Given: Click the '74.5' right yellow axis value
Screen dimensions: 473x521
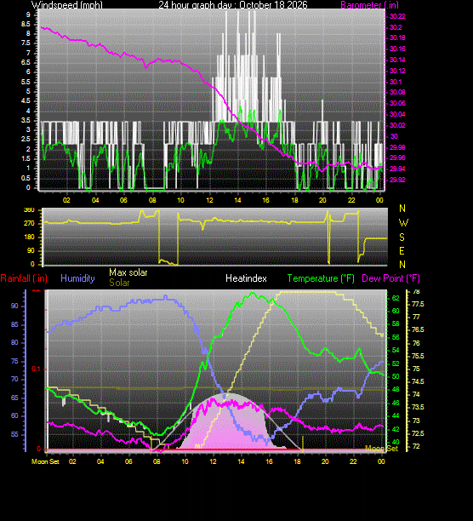Looking at the screenshot, I should click(419, 381).
